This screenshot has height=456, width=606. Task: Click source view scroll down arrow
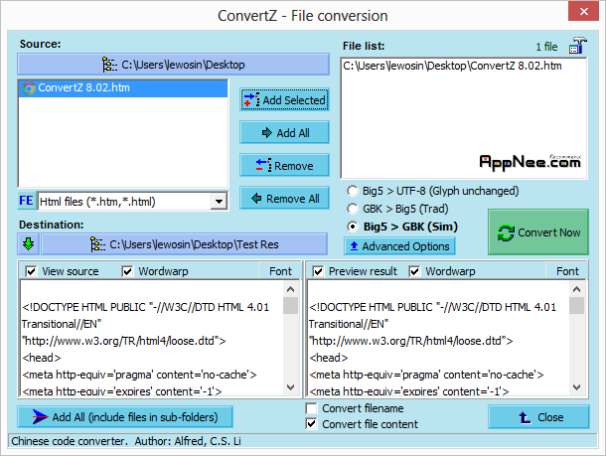click(x=291, y=386)
